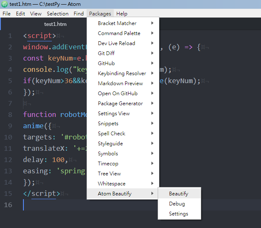Open Markdown Preview submenu
261x228 pixels.
coord(123,83)
